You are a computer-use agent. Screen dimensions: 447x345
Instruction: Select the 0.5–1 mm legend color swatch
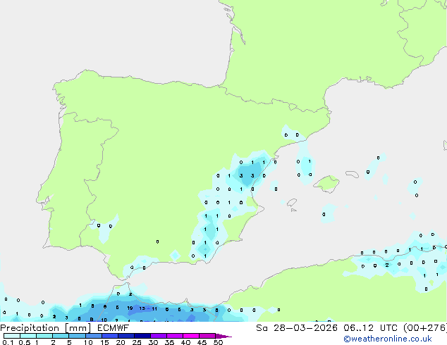pos(28,336)
